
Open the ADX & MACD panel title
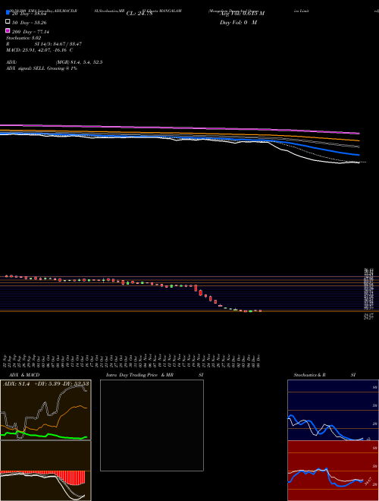click(24, 375)
